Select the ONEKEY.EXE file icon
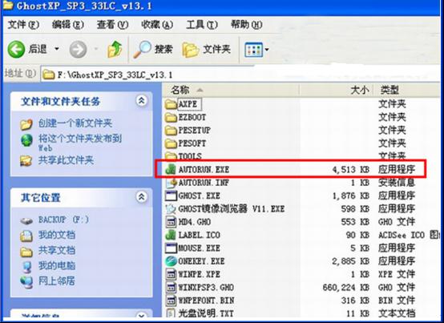 [x=171, y=261]
